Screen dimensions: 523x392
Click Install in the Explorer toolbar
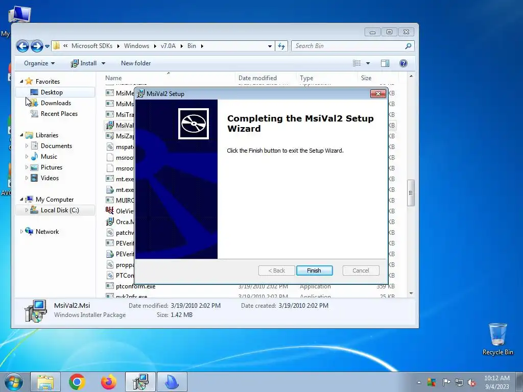[x=84, y=63]
